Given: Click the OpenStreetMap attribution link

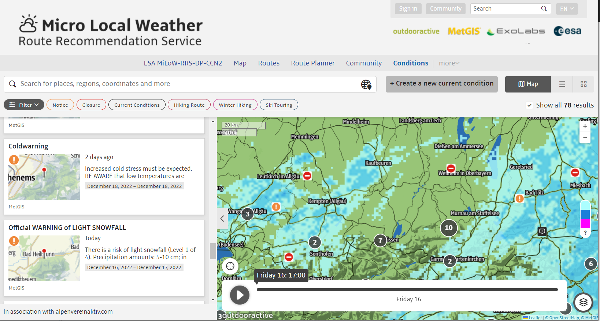Looking at the screenshot, I should point(564,318).
